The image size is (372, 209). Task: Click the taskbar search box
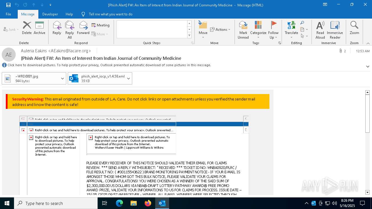point(56,203)
